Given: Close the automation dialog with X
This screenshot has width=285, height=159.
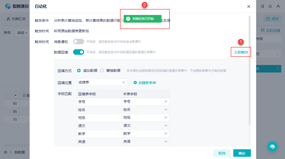Looking at the screenshot, I should [249, 6].
